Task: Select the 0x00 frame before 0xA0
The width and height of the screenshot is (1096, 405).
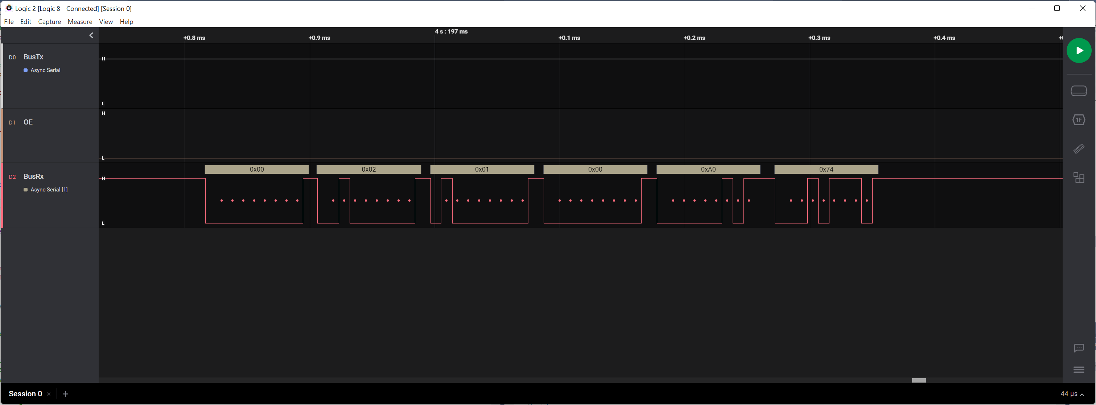Action: [595, 169]
